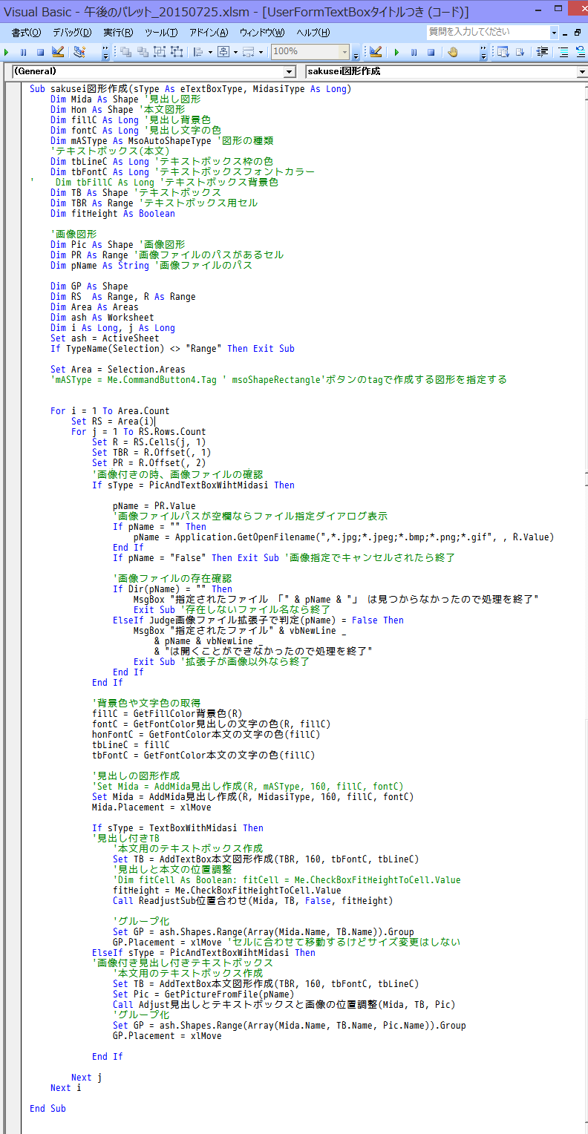Open the 書式(O) menu
The width and height of the screenshot is (588, 1134).
26,33
